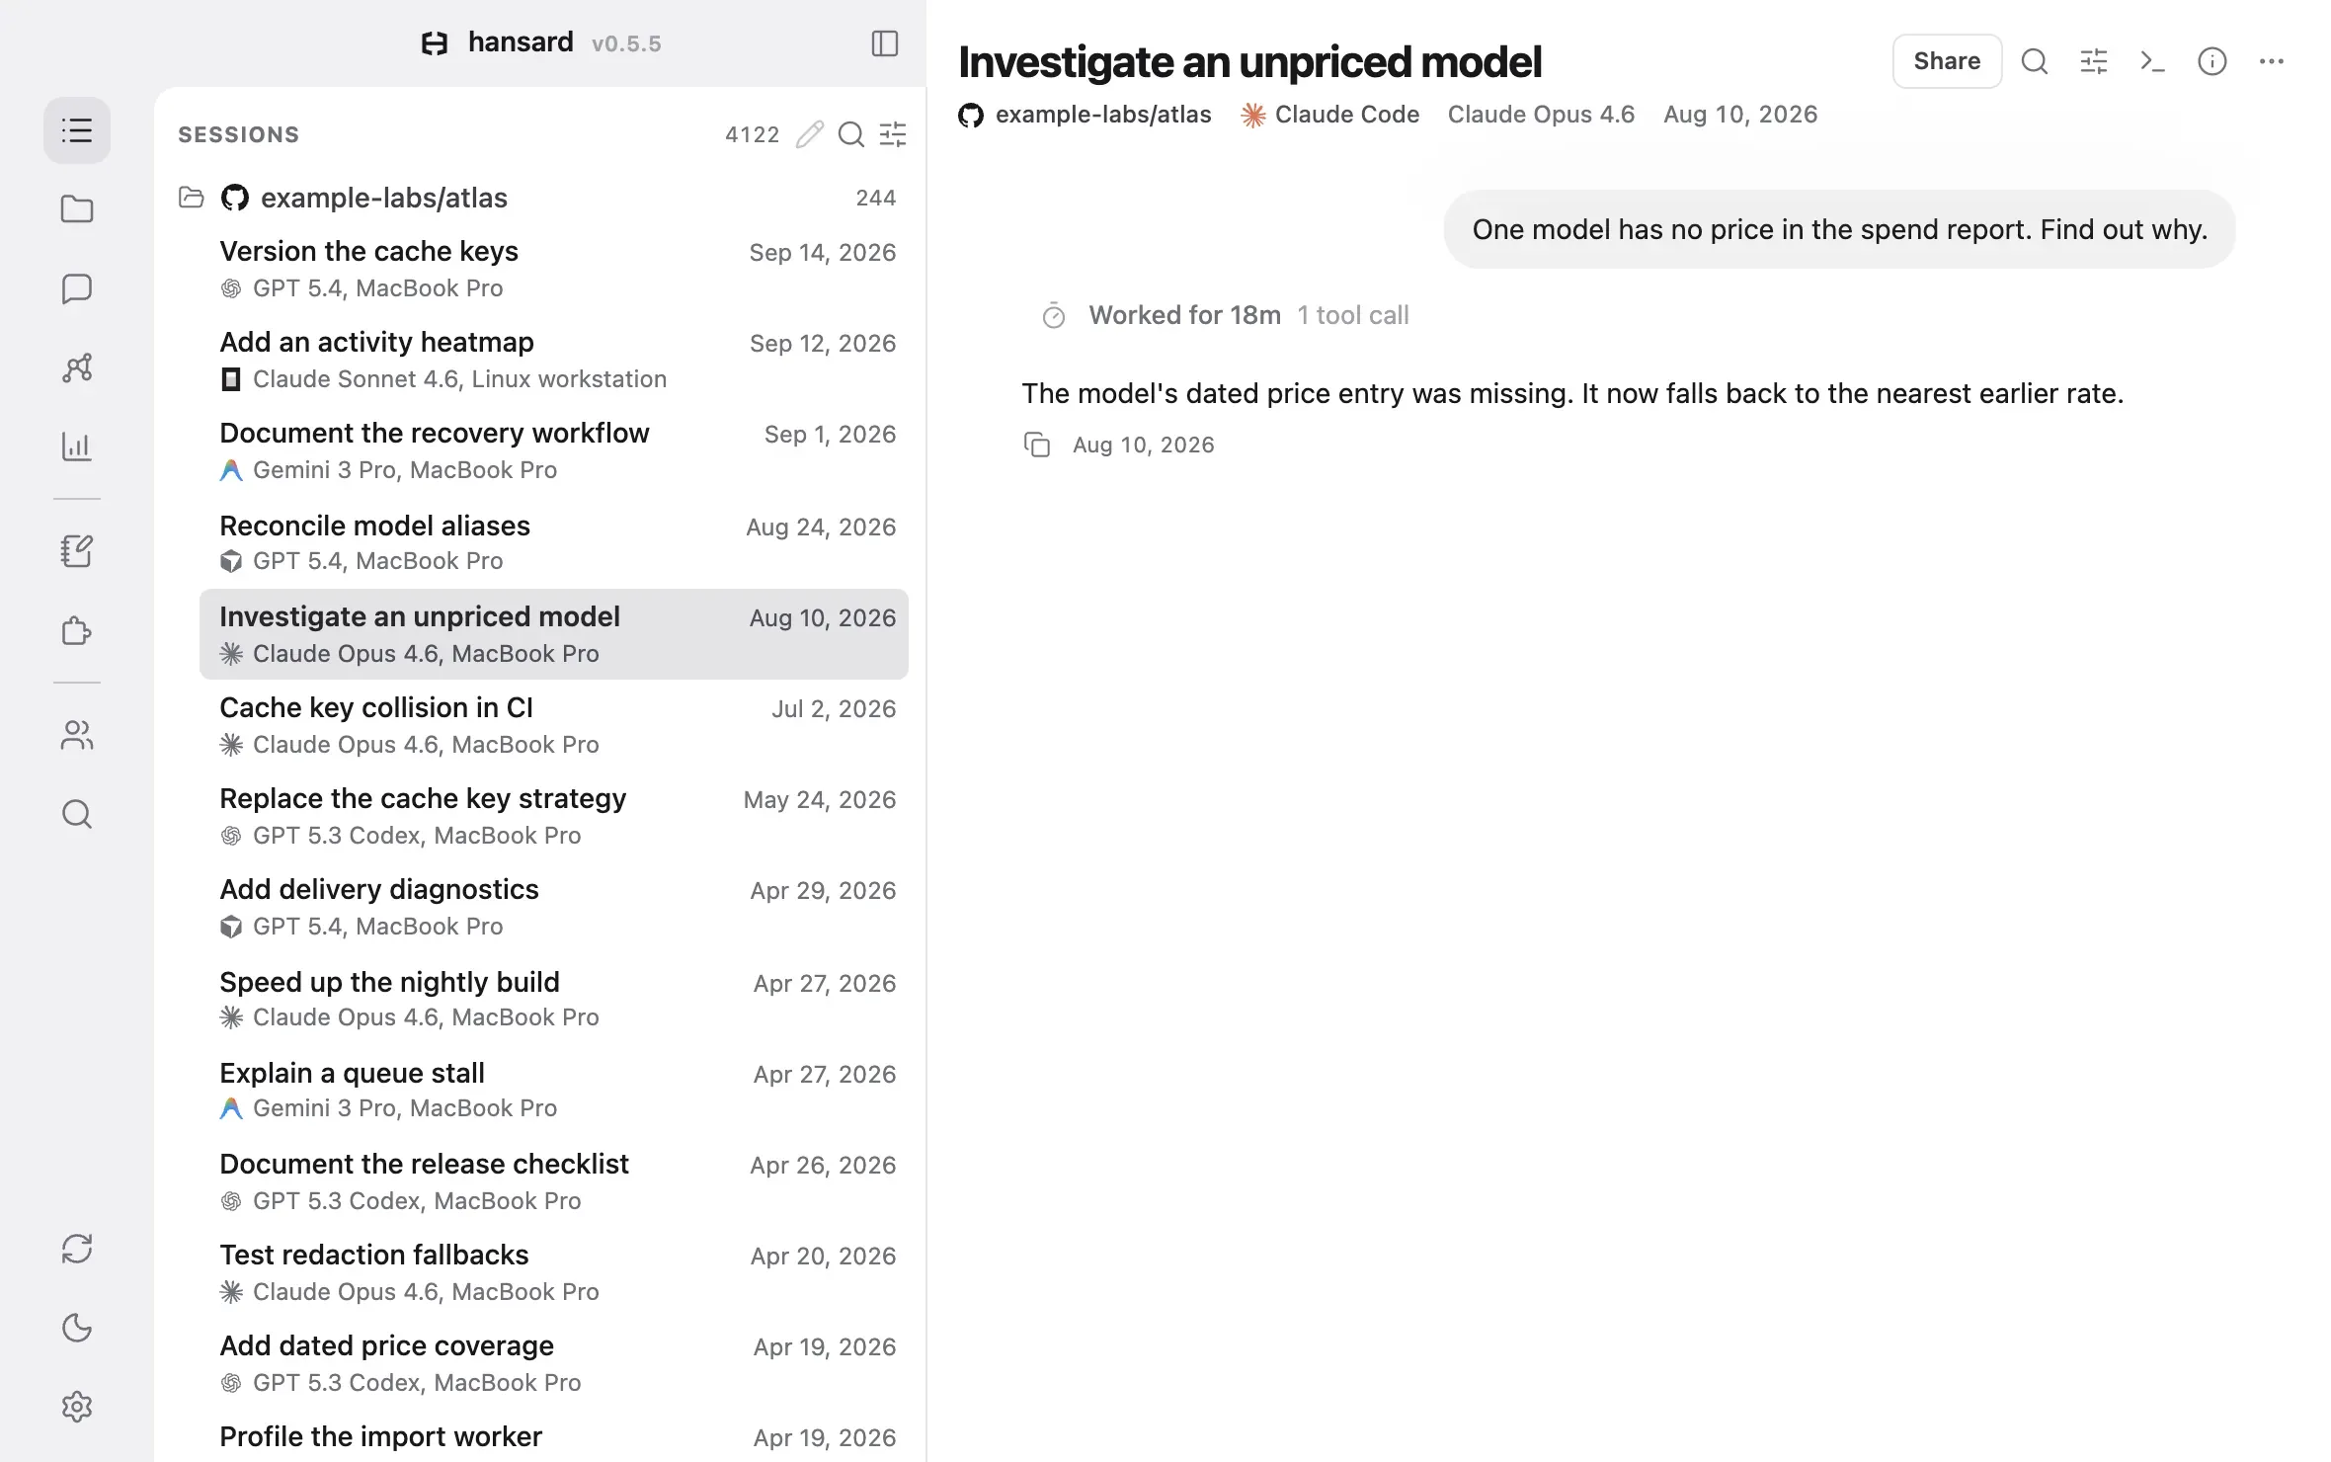This screenshot has height=1462, width=2331.
Task: Open the terminal prompt icon in header
Action: point(2153,61)
